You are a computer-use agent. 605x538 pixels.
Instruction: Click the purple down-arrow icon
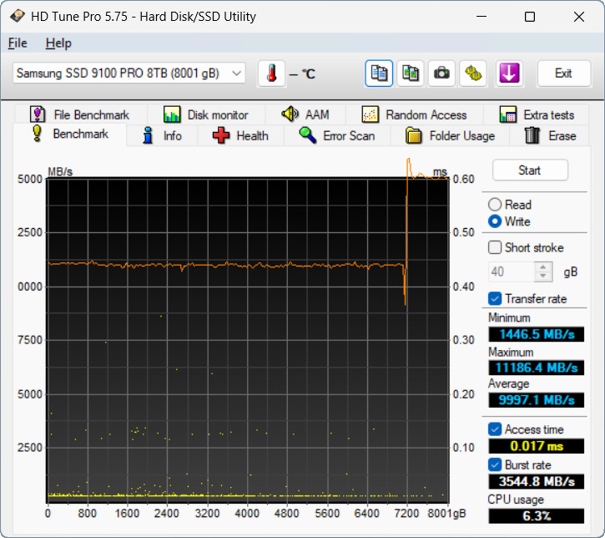(509, 74)
